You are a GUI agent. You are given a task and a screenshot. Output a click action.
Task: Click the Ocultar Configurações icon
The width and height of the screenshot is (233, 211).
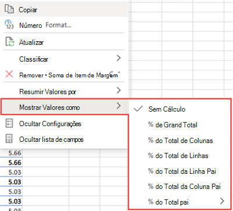pyautogui.click(x=9, y=123)
